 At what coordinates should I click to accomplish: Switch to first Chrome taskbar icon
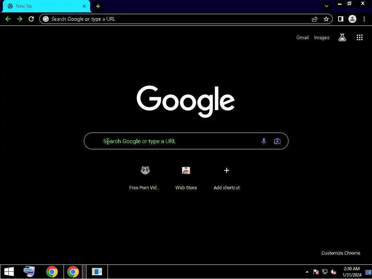tap(52, 272)
